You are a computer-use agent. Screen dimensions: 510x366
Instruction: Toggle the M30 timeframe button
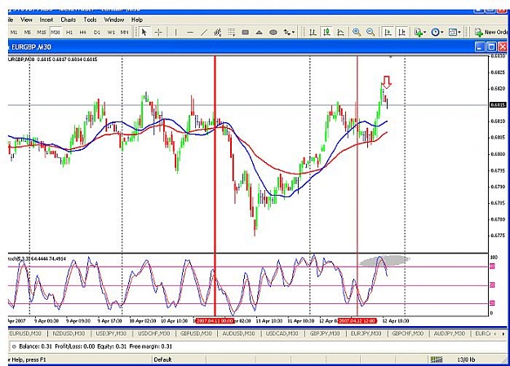[x=55, y=32]
